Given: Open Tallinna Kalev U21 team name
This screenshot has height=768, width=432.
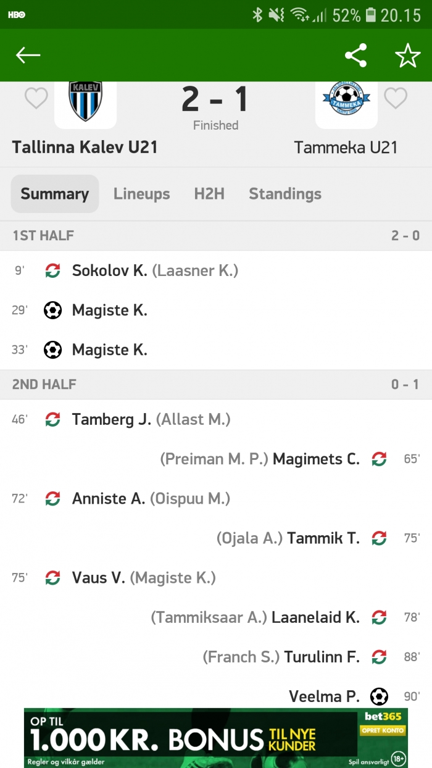Looking at the screenshot, I should (x=85, y=147).
